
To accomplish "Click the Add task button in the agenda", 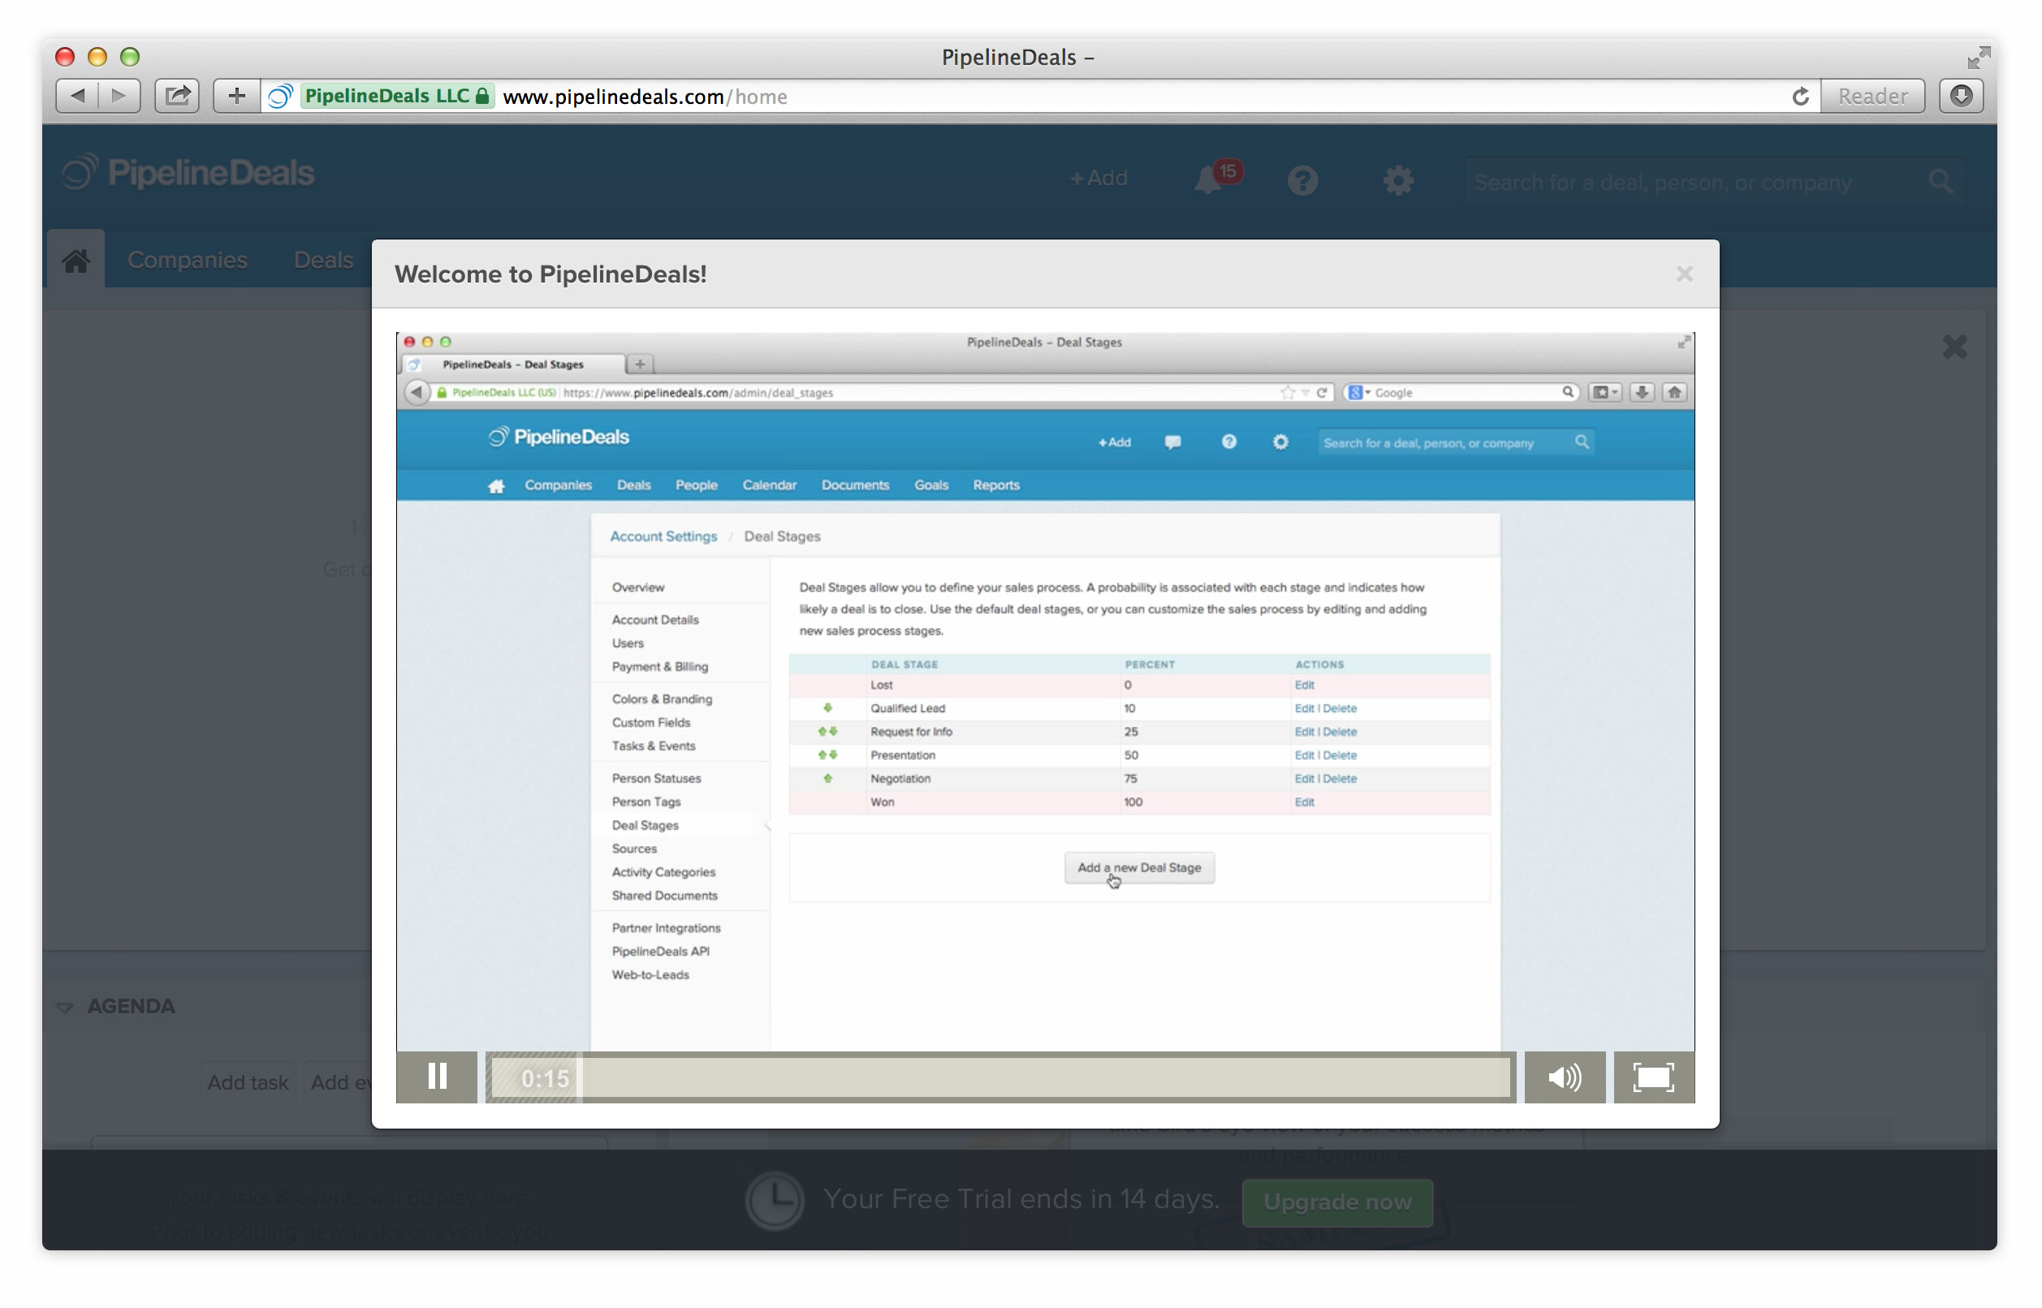I will pyautogui.click(x=248, y=1082).
